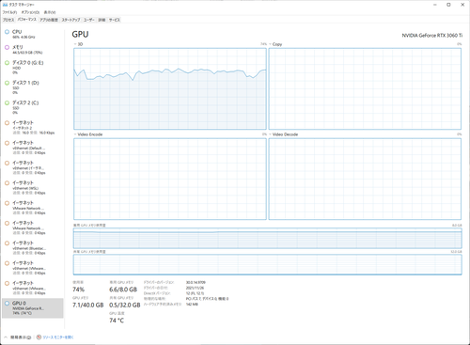470x345 pixels.
Task: Click the purple memory circle icon
Action: pyautogui.click(x=7, y=47)
